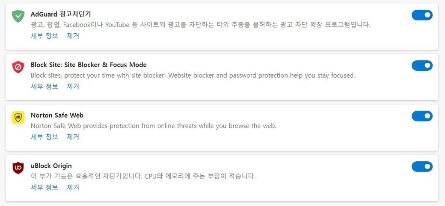This screenshot has height=206, width=445.
Task: Click the AdGuard green shield icon
Action: [x=18, y=17]
